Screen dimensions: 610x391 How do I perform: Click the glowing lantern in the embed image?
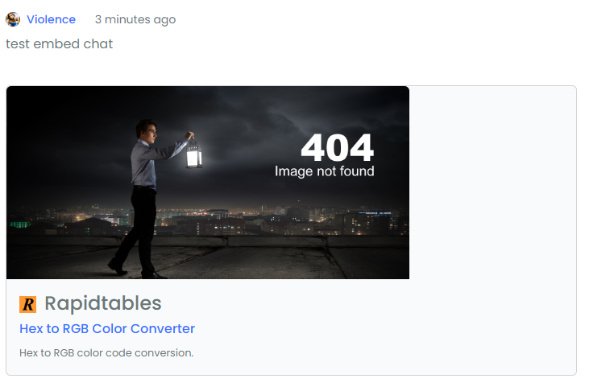[193, 154]
